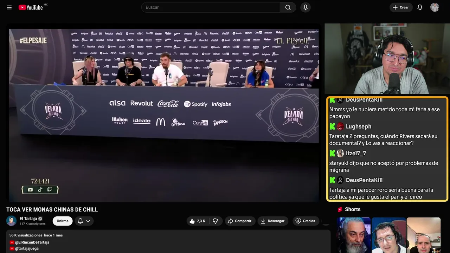Screen dimensions: 450x253
Task: Start voice search with the microphone
Action: pos(306,7)
